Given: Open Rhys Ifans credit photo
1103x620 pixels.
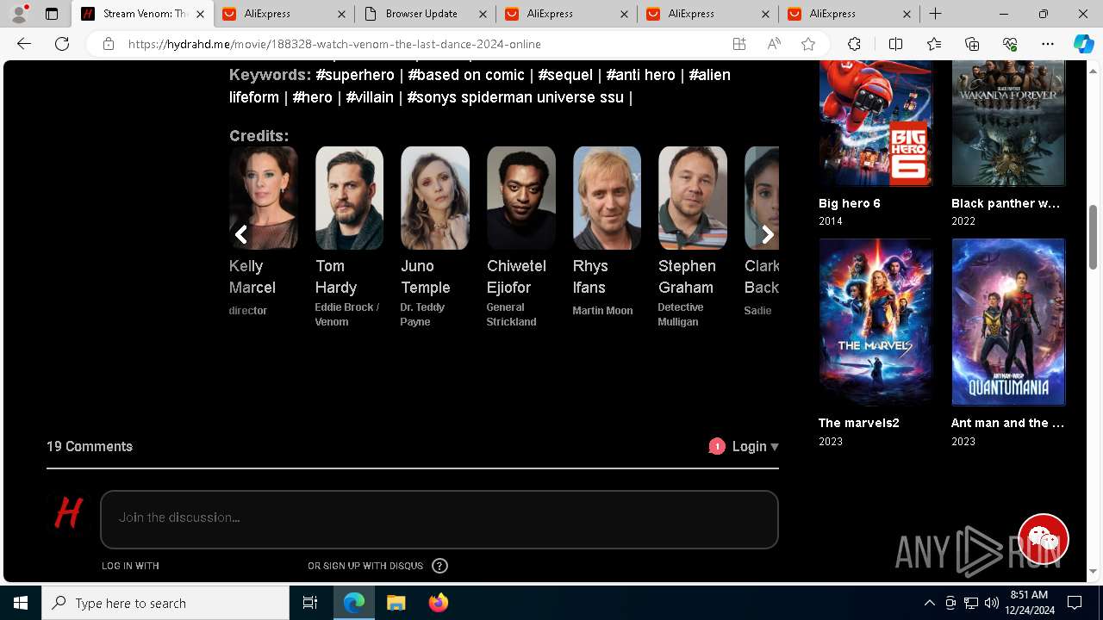Looking at the screenshot, I should click(x=607, y=198).
